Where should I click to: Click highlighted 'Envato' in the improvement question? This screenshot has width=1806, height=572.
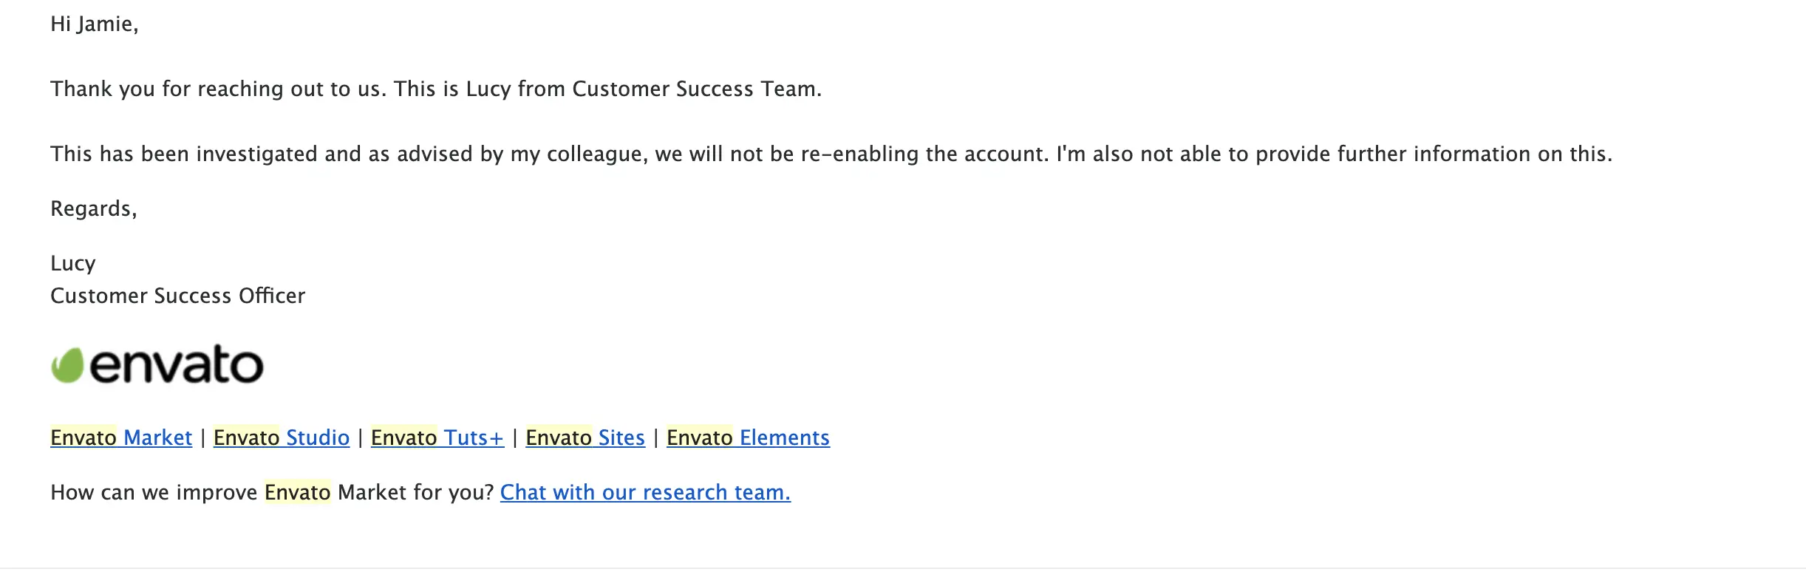(x=298, y=492)
